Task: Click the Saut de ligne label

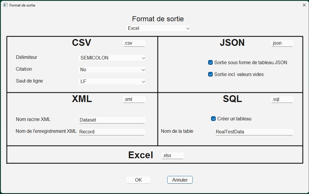Action: click(x=29, y=81)
